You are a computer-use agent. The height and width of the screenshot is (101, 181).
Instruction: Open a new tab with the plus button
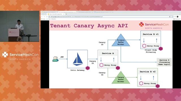click(66, 14)
